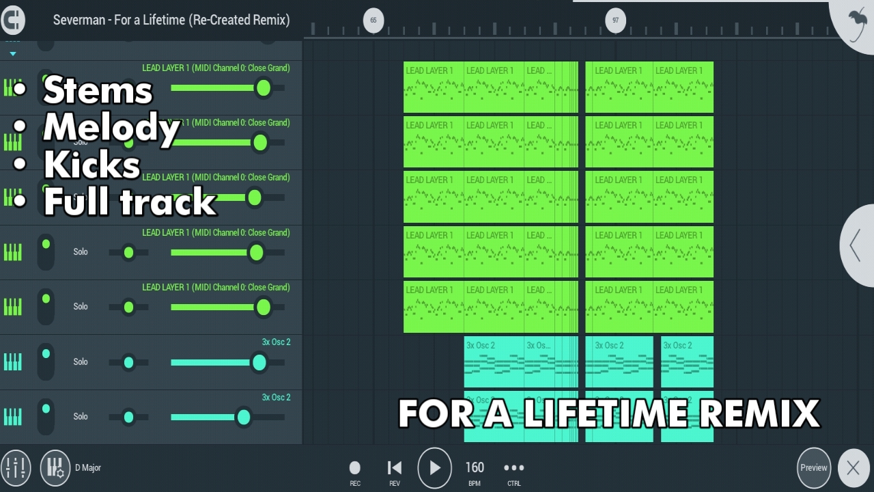Click pan slider of lower 3x Osc 2 track
Viewport: 874px width, 492px height.
coord(128,417)
